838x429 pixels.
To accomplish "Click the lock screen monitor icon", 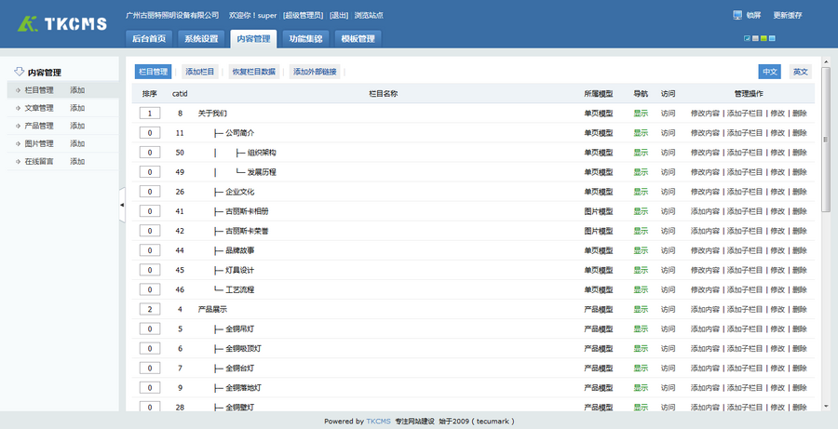I will 737,15.
